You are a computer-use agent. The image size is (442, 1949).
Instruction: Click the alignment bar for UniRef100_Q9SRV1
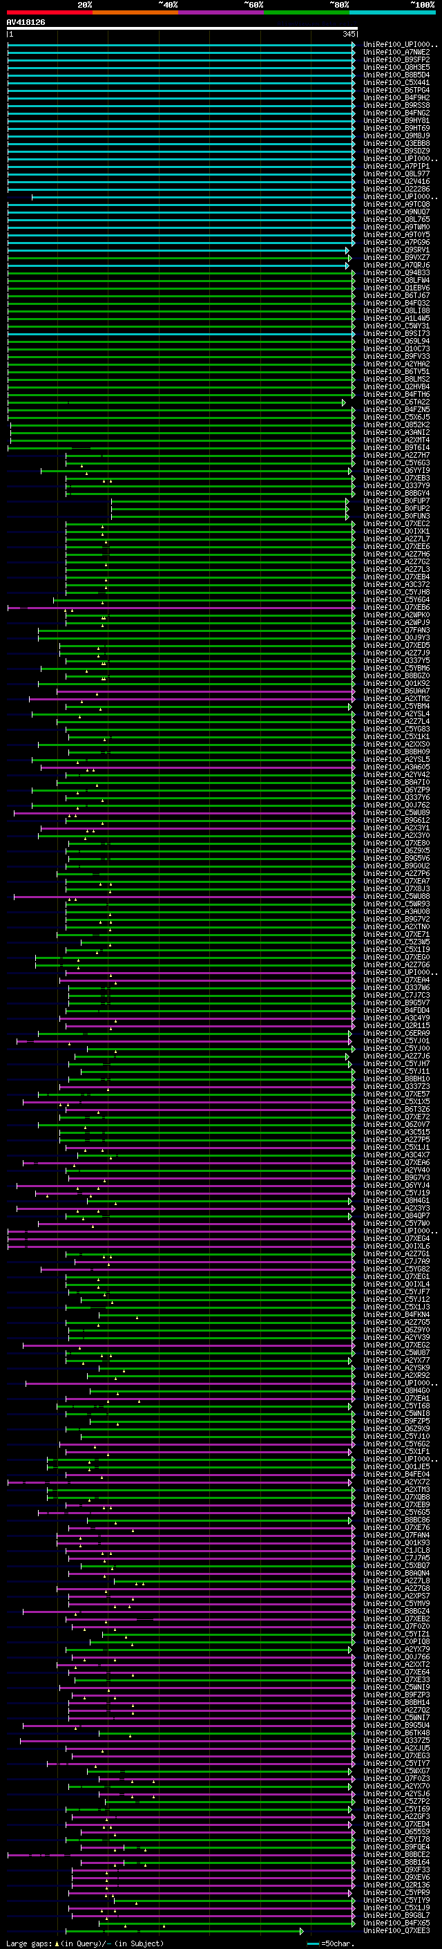pos(178,250)
